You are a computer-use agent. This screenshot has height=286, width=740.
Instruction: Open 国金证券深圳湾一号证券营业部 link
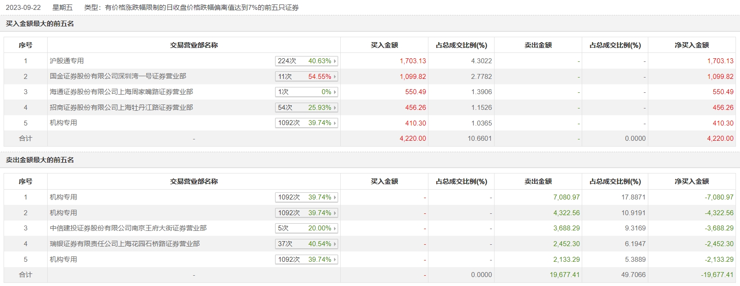118,77
